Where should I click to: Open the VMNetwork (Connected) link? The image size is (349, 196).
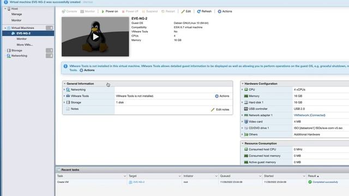click(x=309, y=115)
